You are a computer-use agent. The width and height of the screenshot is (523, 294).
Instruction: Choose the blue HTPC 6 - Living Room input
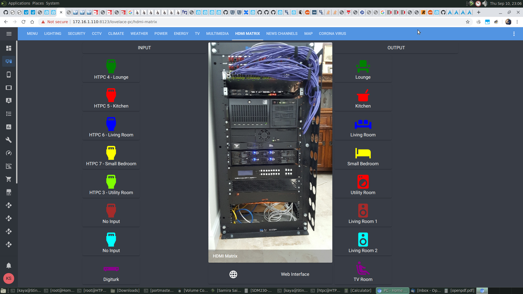111,124
